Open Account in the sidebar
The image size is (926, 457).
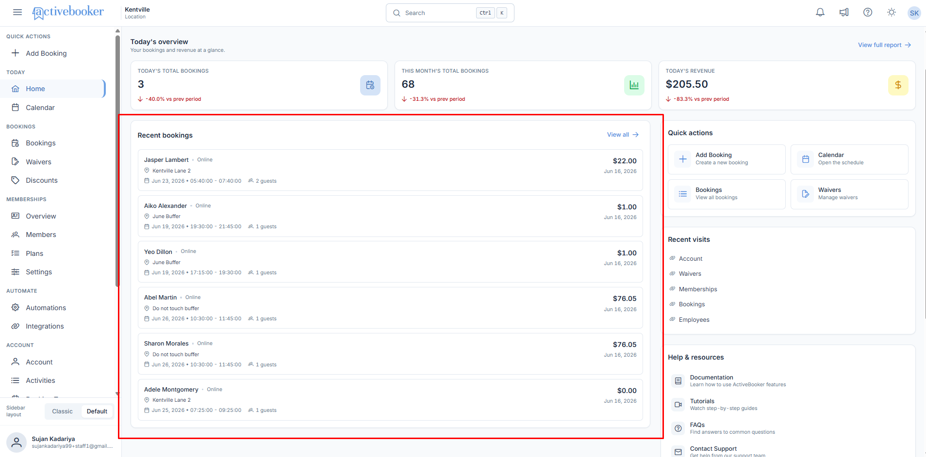pyautogui.click(x=52, y=362)
